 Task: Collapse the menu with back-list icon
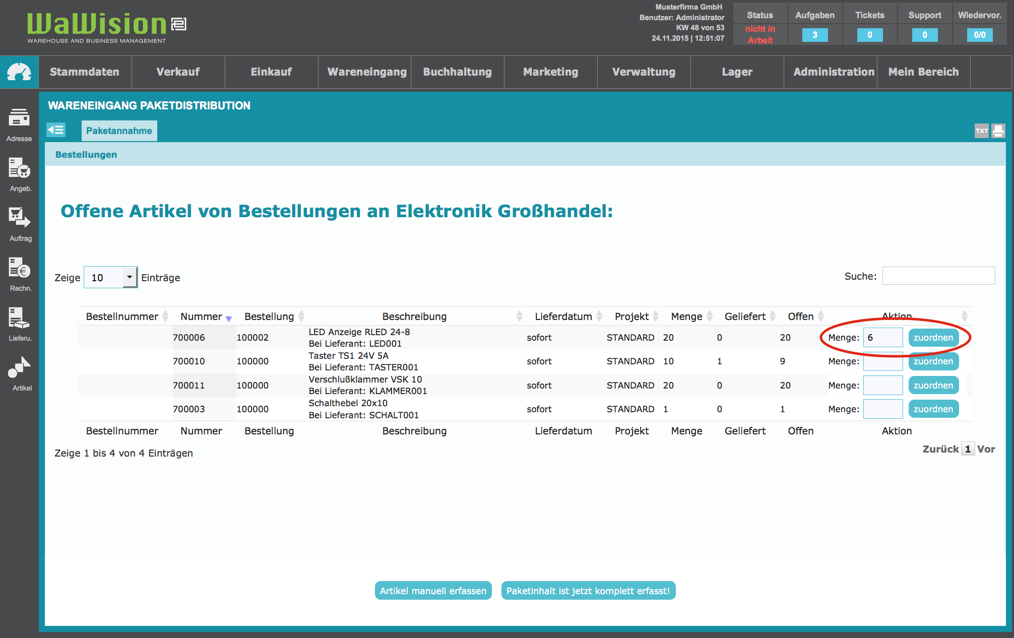pos(56,130)
